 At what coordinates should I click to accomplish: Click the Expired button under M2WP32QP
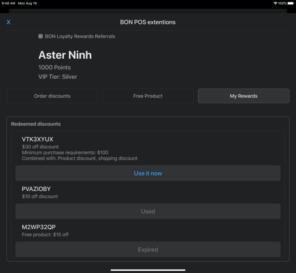[x=148, y=250]
